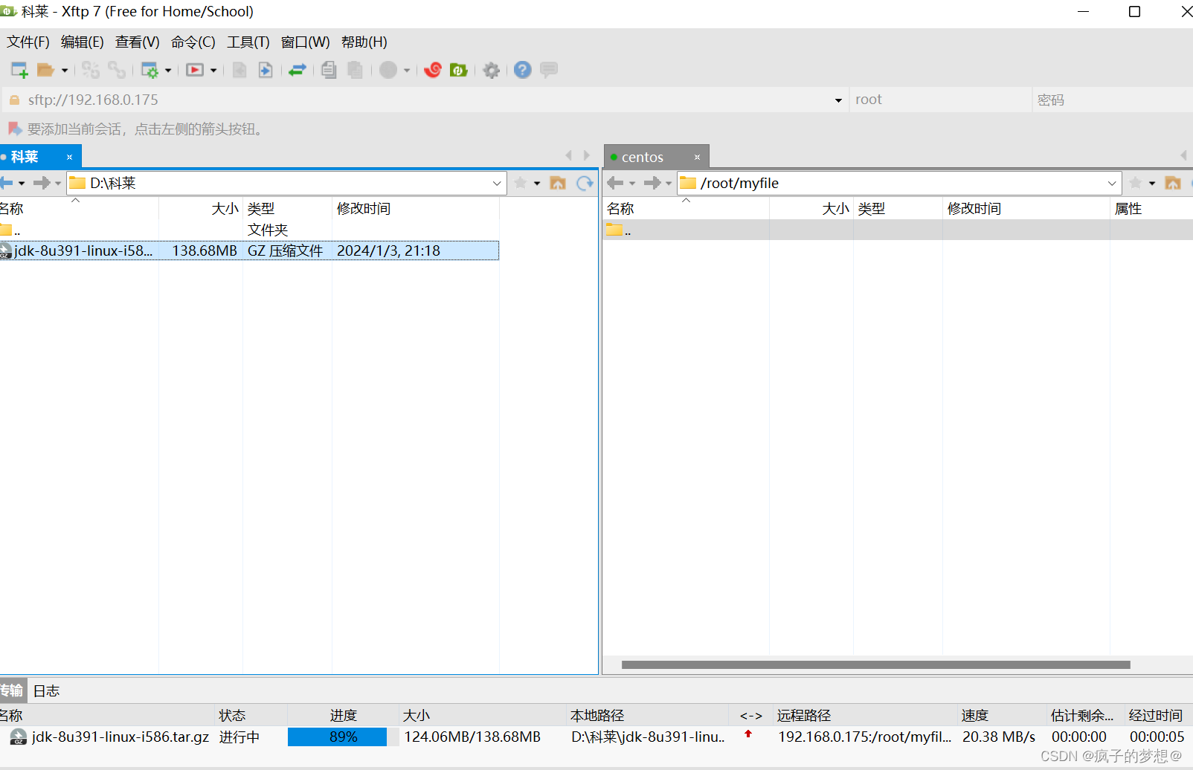
Task: Open the 编辑(E) menu
Action: (83, 42)
